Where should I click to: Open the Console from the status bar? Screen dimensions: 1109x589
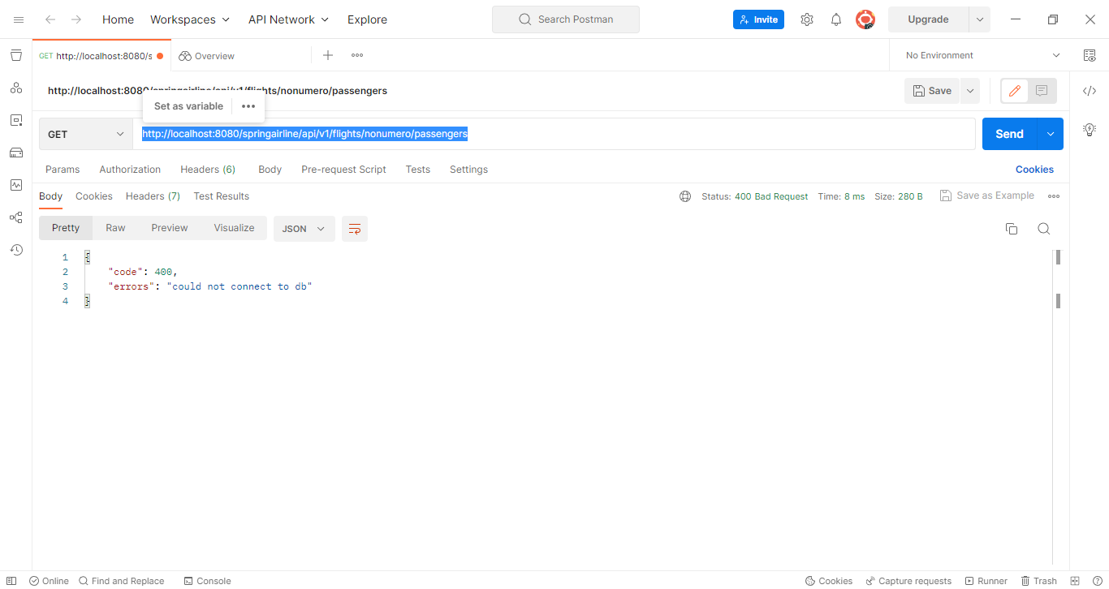click(207, 581)
